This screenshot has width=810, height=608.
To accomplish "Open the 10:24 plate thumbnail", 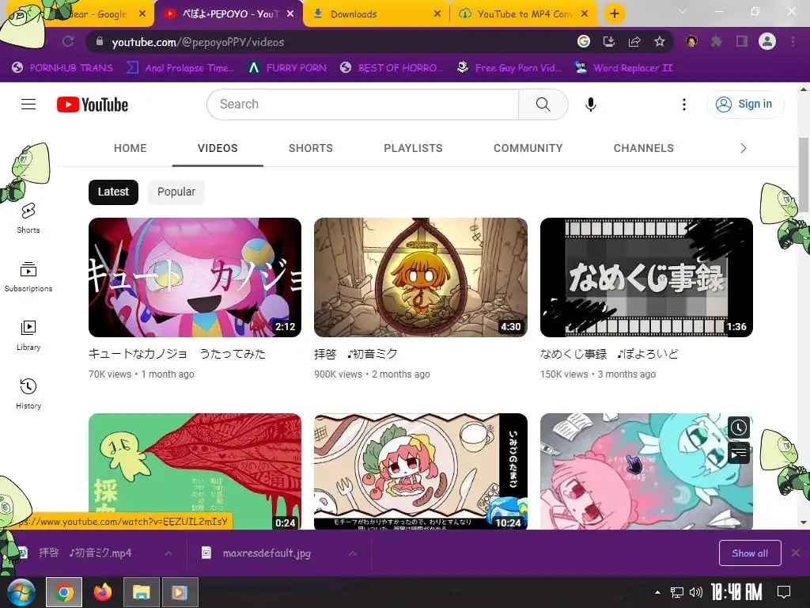I will coord(421,471).
